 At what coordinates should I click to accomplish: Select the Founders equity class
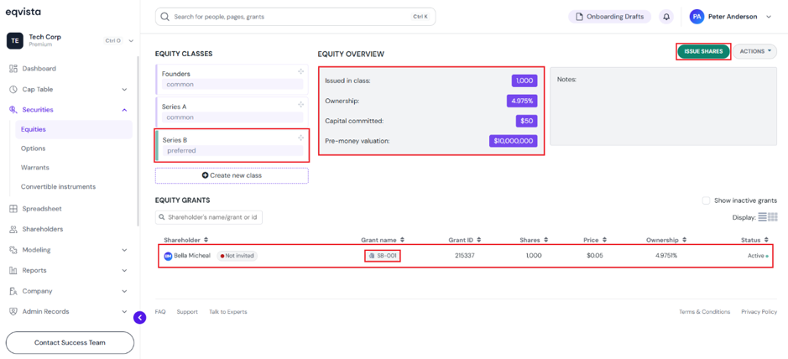232,80
